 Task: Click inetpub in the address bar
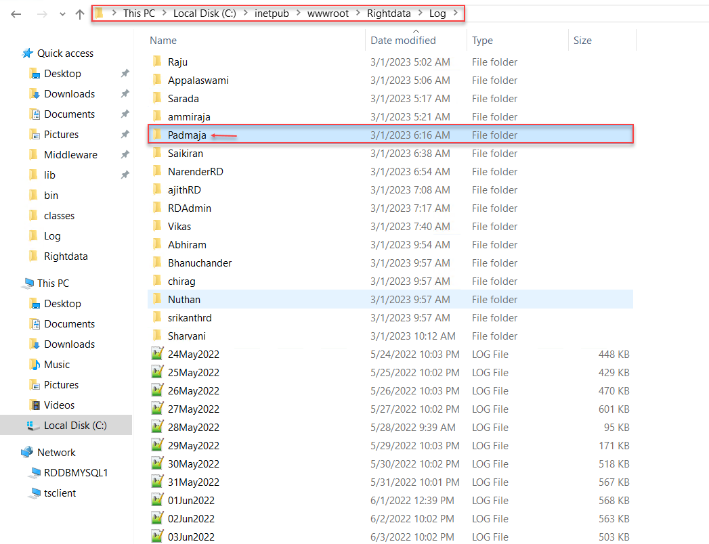tap(272, 13)
